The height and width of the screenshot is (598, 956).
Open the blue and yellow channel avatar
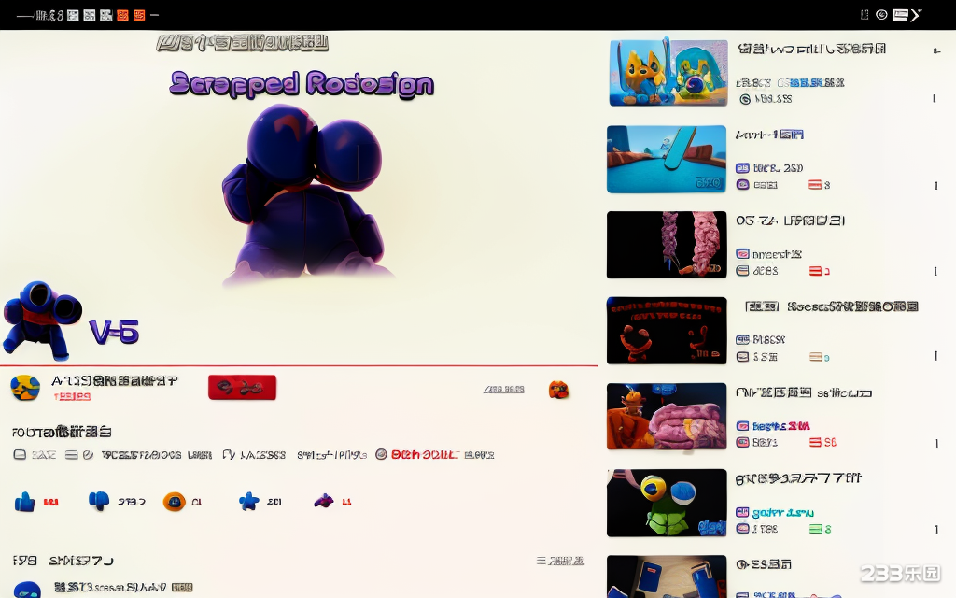[25, 387]
